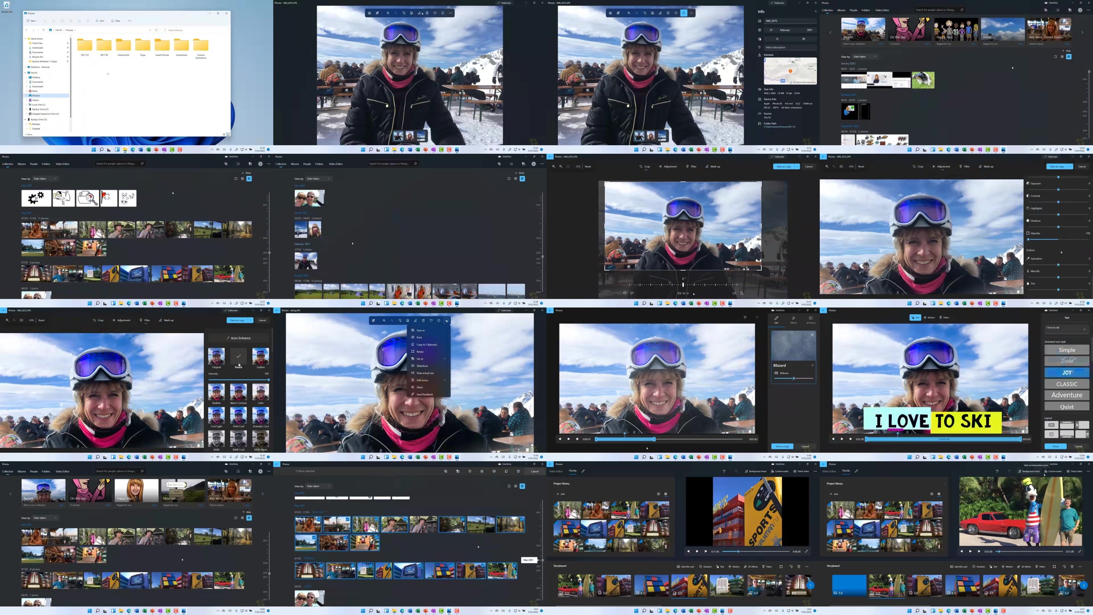Click undo arrow in Blizzard effect editor
This screenshot has width=1093, height=615.
[x=745, y=317]
